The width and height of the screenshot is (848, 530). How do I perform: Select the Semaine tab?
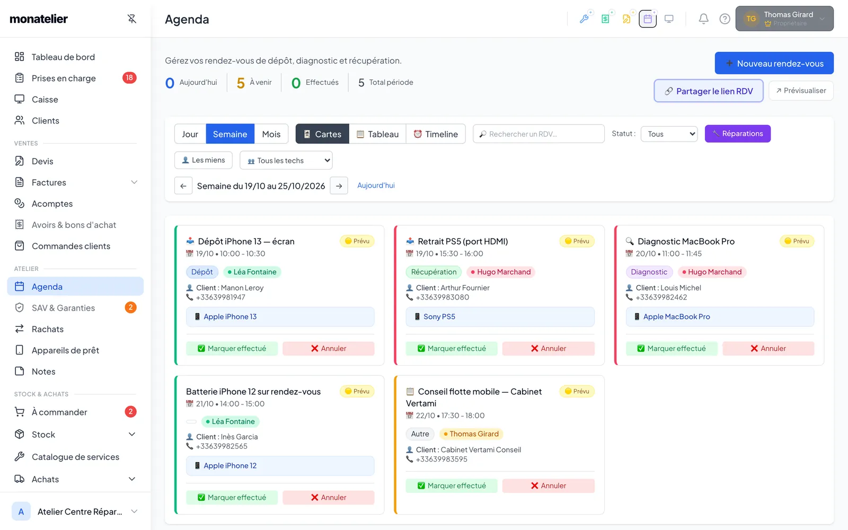coord(230,134)
